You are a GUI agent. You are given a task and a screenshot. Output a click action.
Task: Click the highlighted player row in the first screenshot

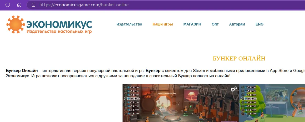pyautogui.click(x=132, y=98)
